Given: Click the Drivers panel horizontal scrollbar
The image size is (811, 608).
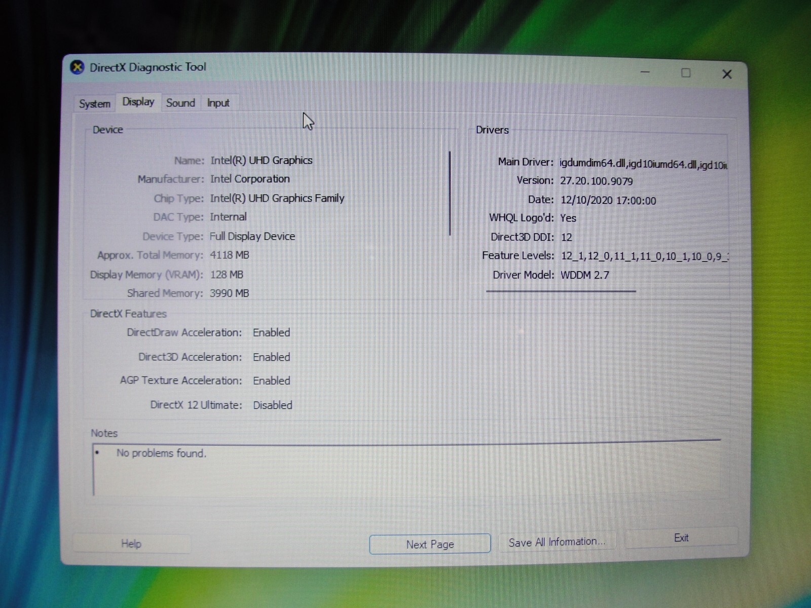Looking at the screenshot, I should coord(561,291).
